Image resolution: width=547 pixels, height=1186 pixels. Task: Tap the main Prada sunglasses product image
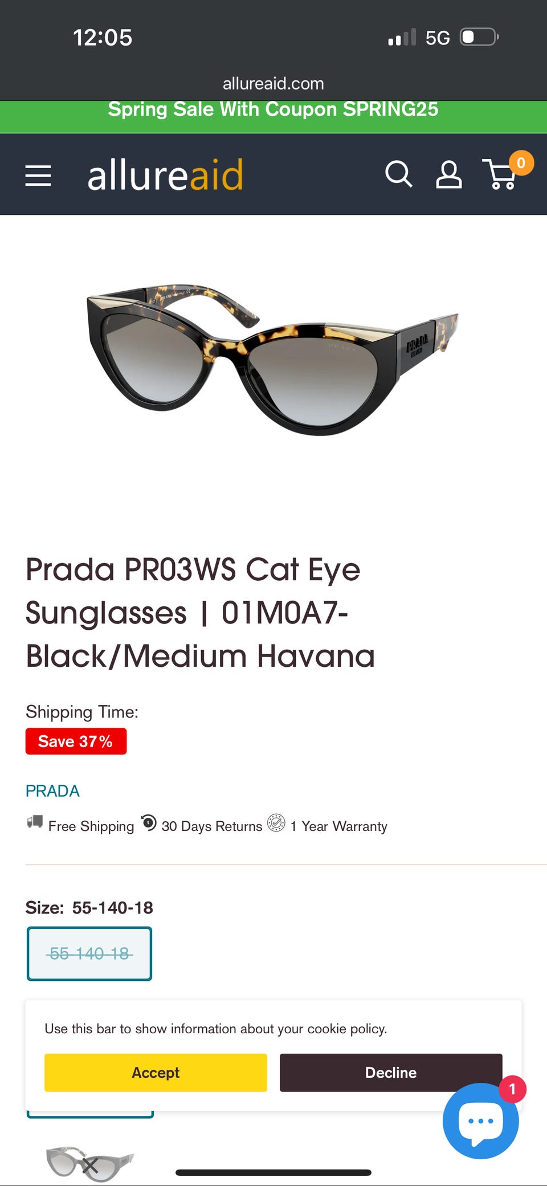272,360
